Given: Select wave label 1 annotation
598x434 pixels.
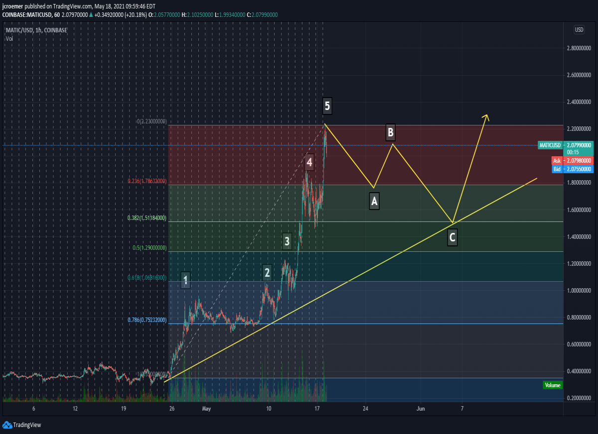Looking at the screenshot, I should 185,280.
